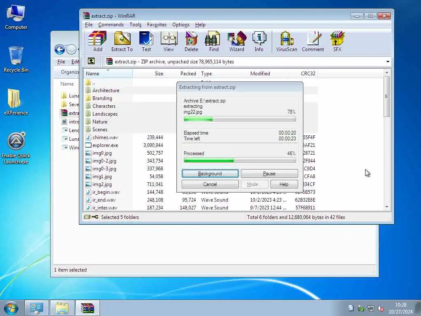The height and width of the screenshot is (316, 421).
Task: Select the ir_begin.wav file
Action: pos(106,192)
